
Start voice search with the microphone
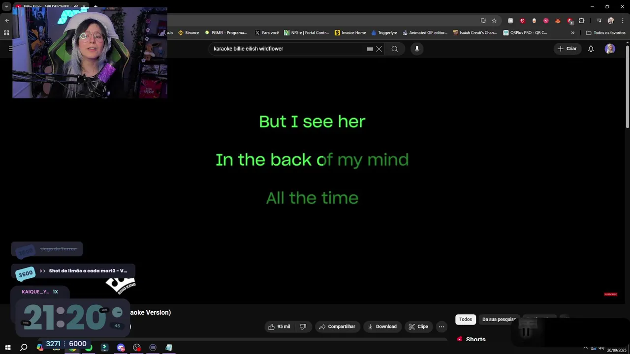point(417,49)
